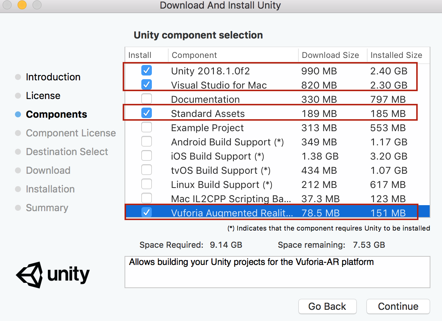Enable the Example Project component
442x321 pixels.
(x=147, y=127)
